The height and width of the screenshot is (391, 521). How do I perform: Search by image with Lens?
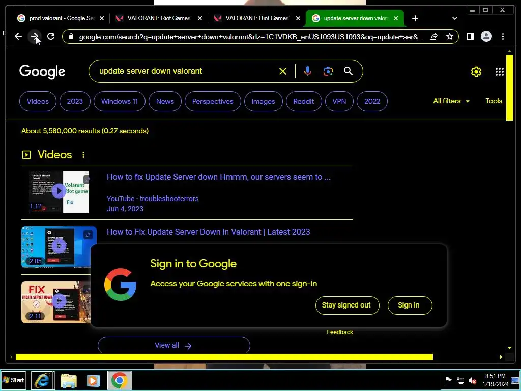(x=328, y=71)
